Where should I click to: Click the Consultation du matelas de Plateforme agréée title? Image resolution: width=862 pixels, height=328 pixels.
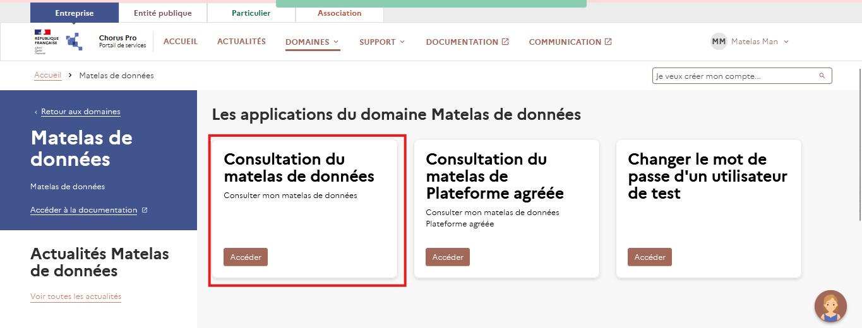tap(495, 176)
